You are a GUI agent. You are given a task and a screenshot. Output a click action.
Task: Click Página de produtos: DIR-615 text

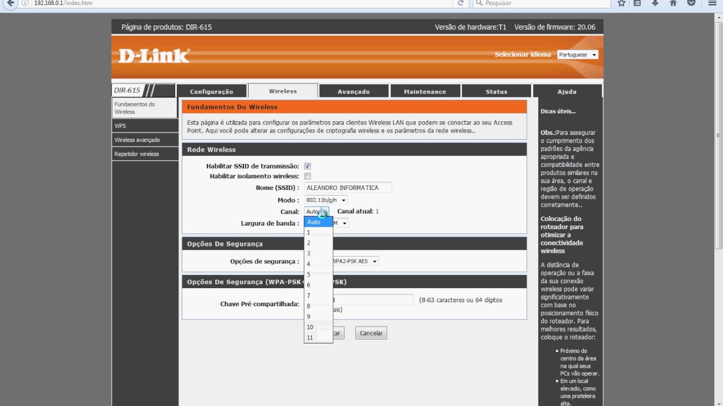tap(167, 27)
